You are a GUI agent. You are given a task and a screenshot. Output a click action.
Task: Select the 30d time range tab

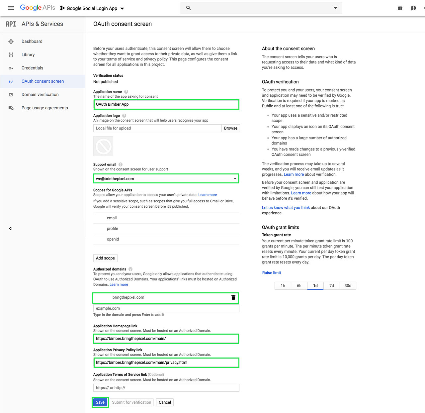[348, 286]
